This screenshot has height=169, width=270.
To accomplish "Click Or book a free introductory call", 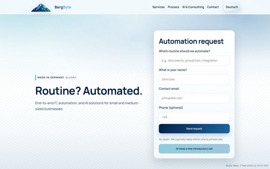I will [194, 149].
